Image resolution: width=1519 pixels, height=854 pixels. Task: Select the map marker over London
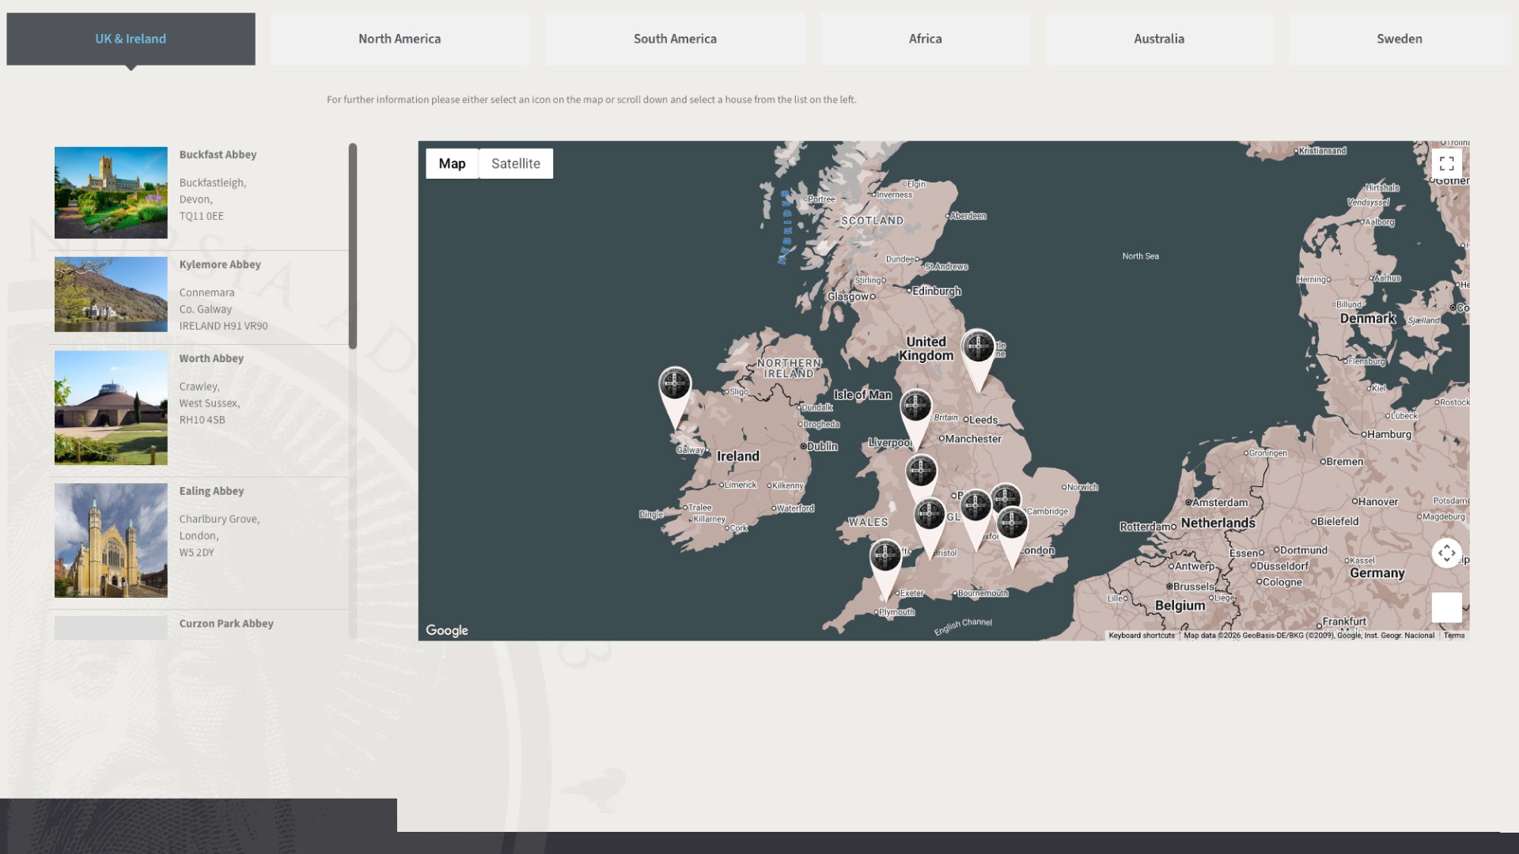tap(1012, 525)
